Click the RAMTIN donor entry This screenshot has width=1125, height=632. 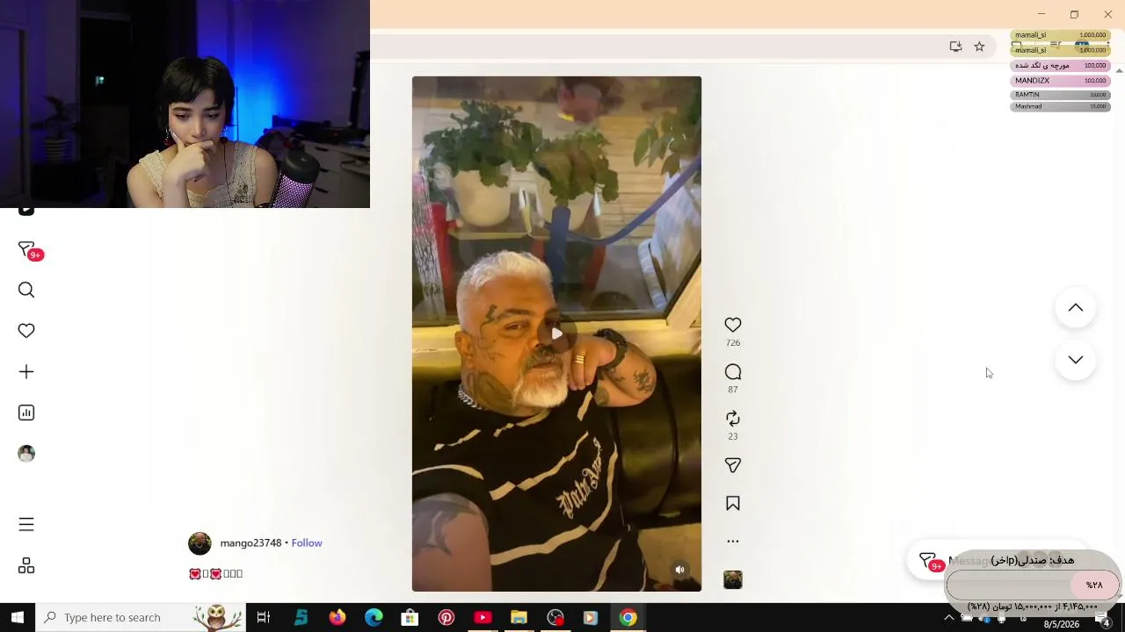point(1060,95)
